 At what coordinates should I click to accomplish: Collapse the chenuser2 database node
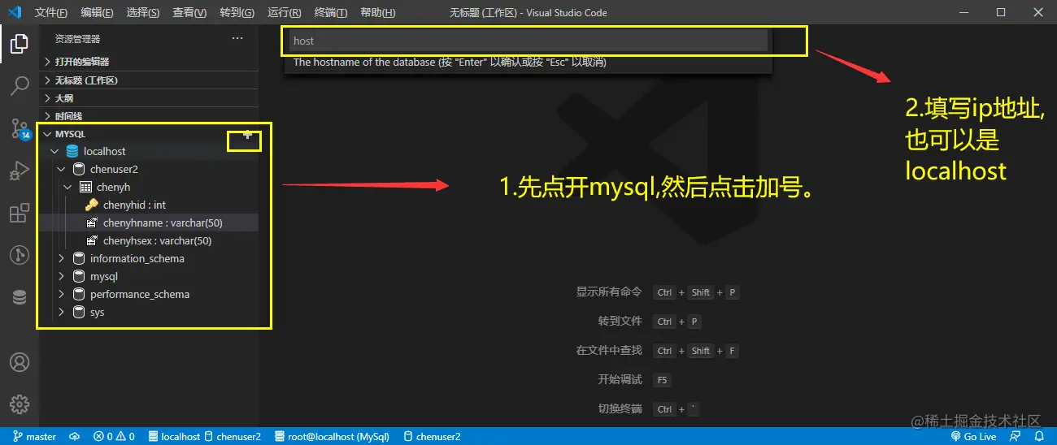click(x=61, y=169)
